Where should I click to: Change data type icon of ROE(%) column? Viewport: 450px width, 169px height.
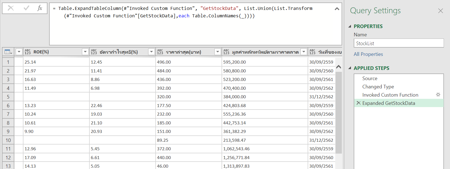[28, 52]
